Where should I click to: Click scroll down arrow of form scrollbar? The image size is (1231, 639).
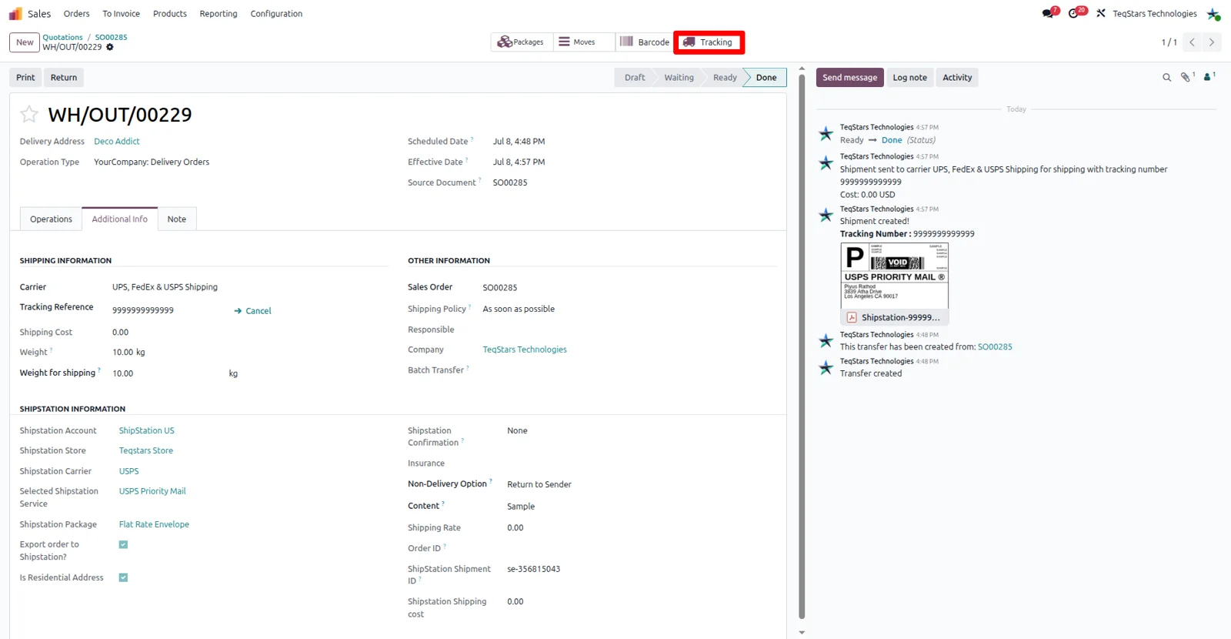pos(802,632)
